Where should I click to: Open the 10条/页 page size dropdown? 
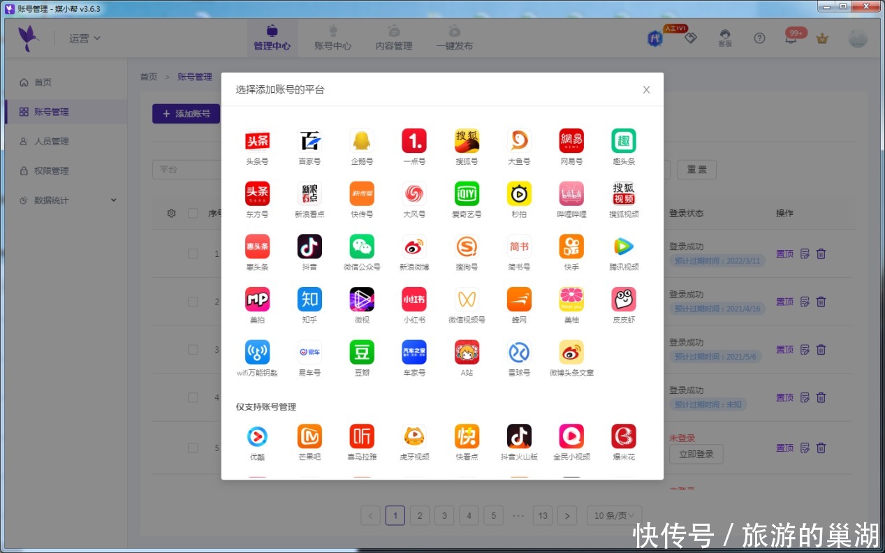point(614,516)
